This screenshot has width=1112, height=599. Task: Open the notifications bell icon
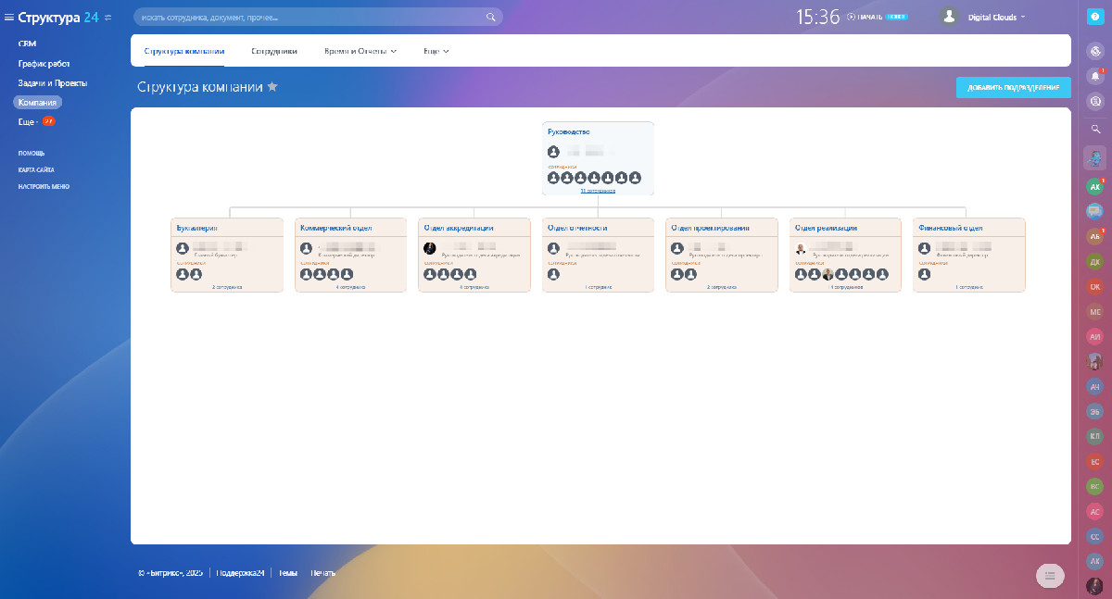click(1095, 76)
